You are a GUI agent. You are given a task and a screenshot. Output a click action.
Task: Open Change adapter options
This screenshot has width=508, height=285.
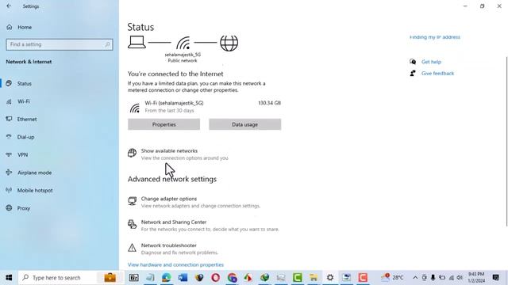tap(169, 199)
